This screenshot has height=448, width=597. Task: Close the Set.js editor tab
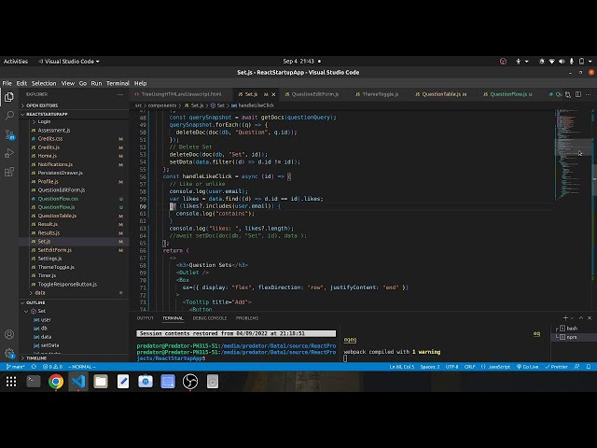click(273, 94)
